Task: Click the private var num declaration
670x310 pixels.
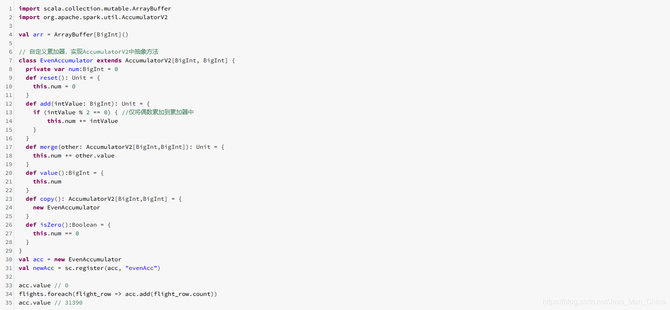Action: 72,69
